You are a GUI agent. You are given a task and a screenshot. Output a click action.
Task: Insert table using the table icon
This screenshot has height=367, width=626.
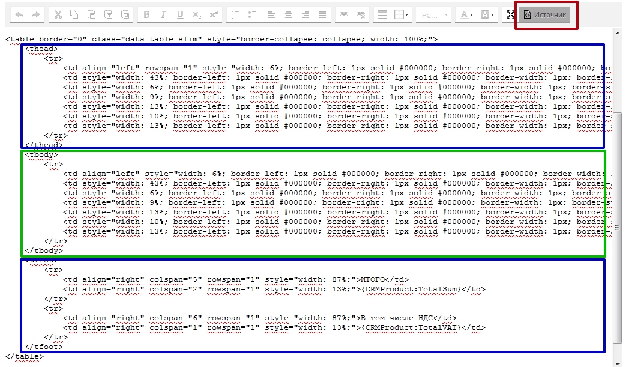coord(382,14)
